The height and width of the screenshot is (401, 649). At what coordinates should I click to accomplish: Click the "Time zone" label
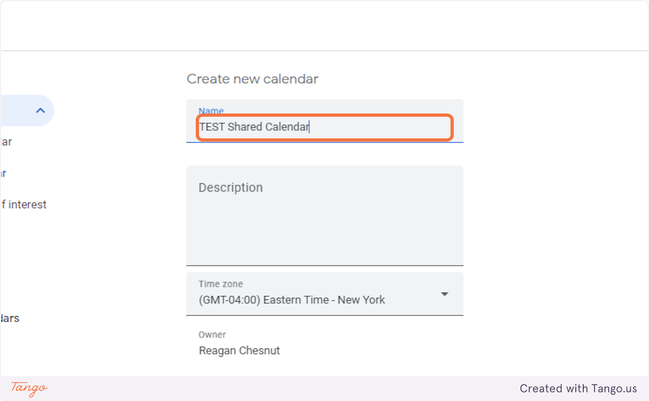pos(220,284)
